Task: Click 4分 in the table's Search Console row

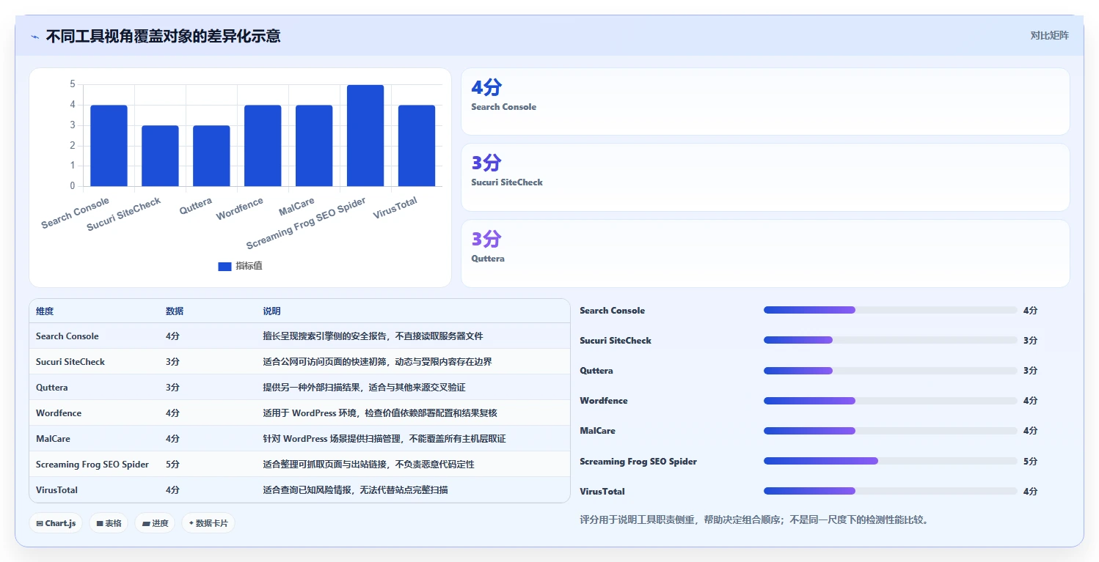Action: (172, 336)
